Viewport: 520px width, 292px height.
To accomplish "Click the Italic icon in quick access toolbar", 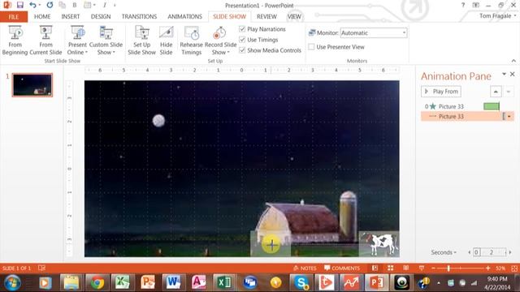I will [104, 5].
